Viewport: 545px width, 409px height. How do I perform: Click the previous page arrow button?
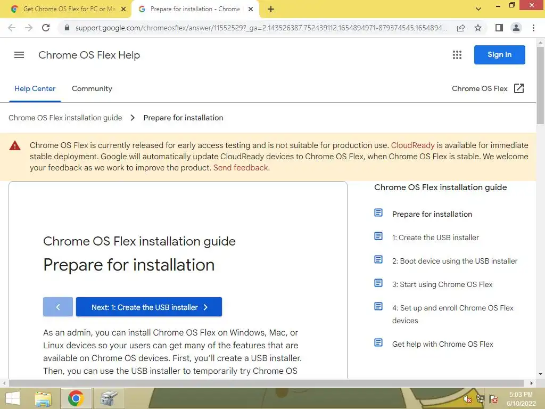[x=58, y=307]
